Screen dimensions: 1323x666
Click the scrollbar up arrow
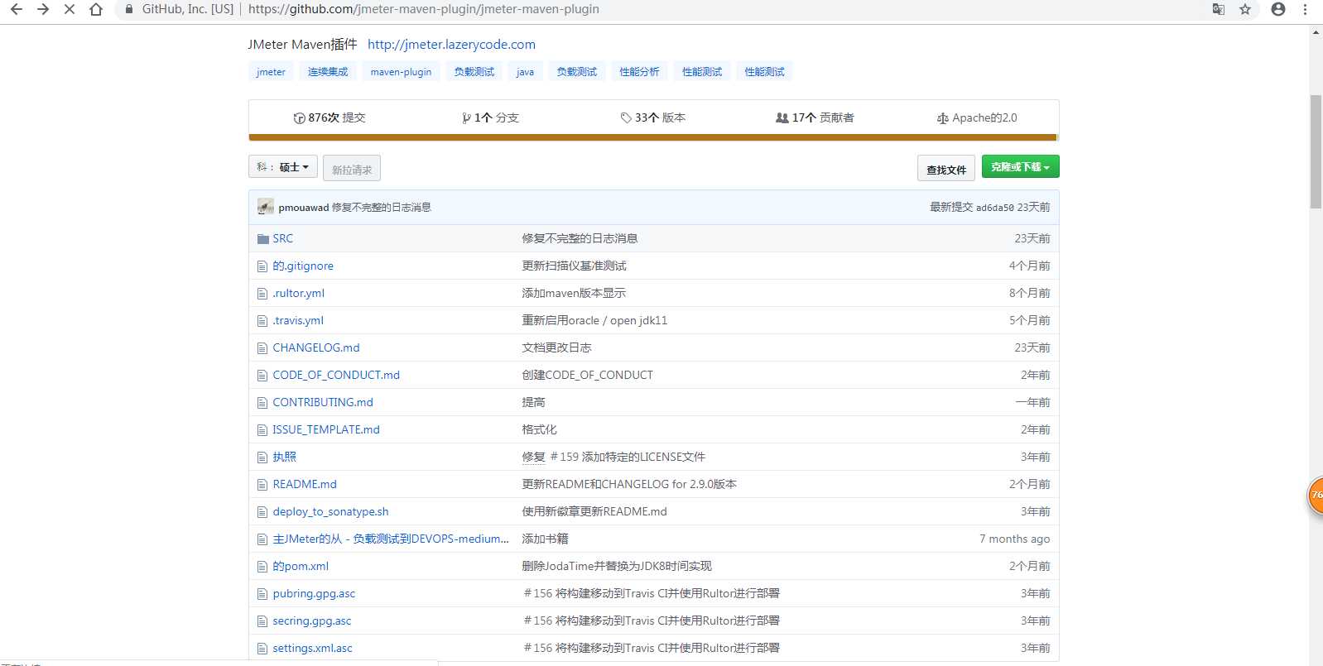coord(1316,32)
